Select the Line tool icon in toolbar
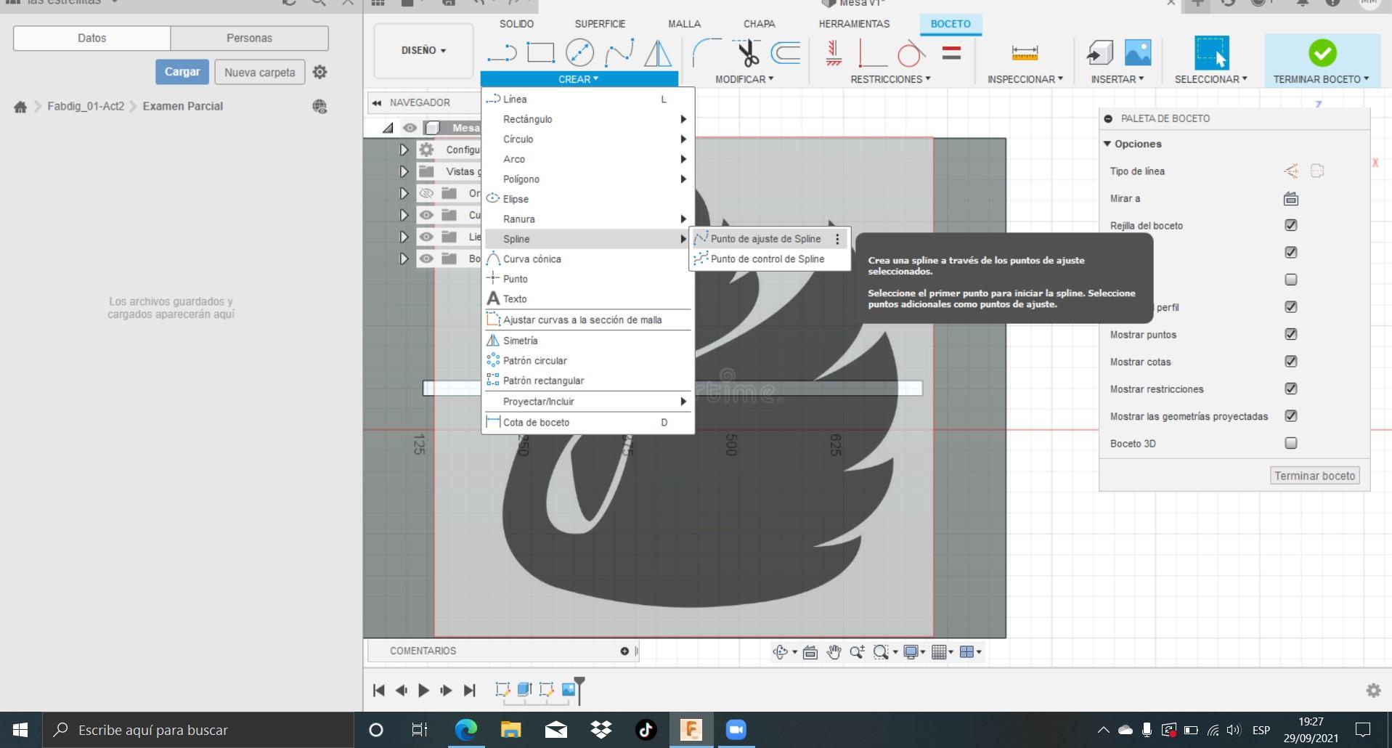 (x=502, y=53)
